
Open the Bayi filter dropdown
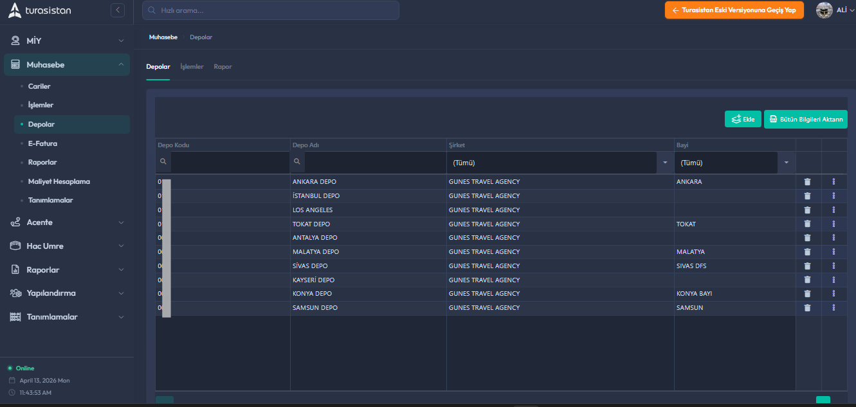click(786, 163)
